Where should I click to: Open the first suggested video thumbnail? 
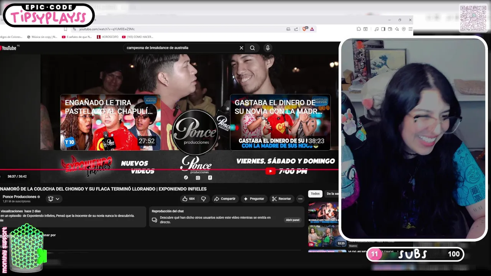323,212
